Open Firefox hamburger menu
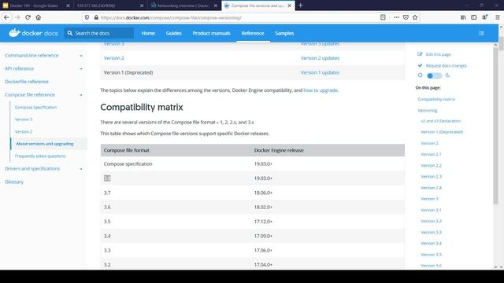504x283 pixels. click(497, 17)
